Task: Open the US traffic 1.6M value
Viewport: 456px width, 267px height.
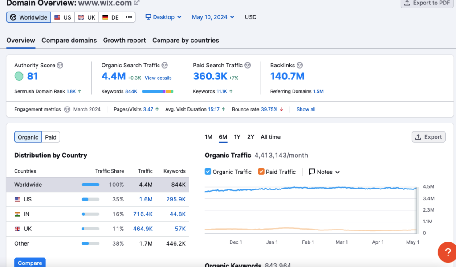Action: click(x=146, y=199)
